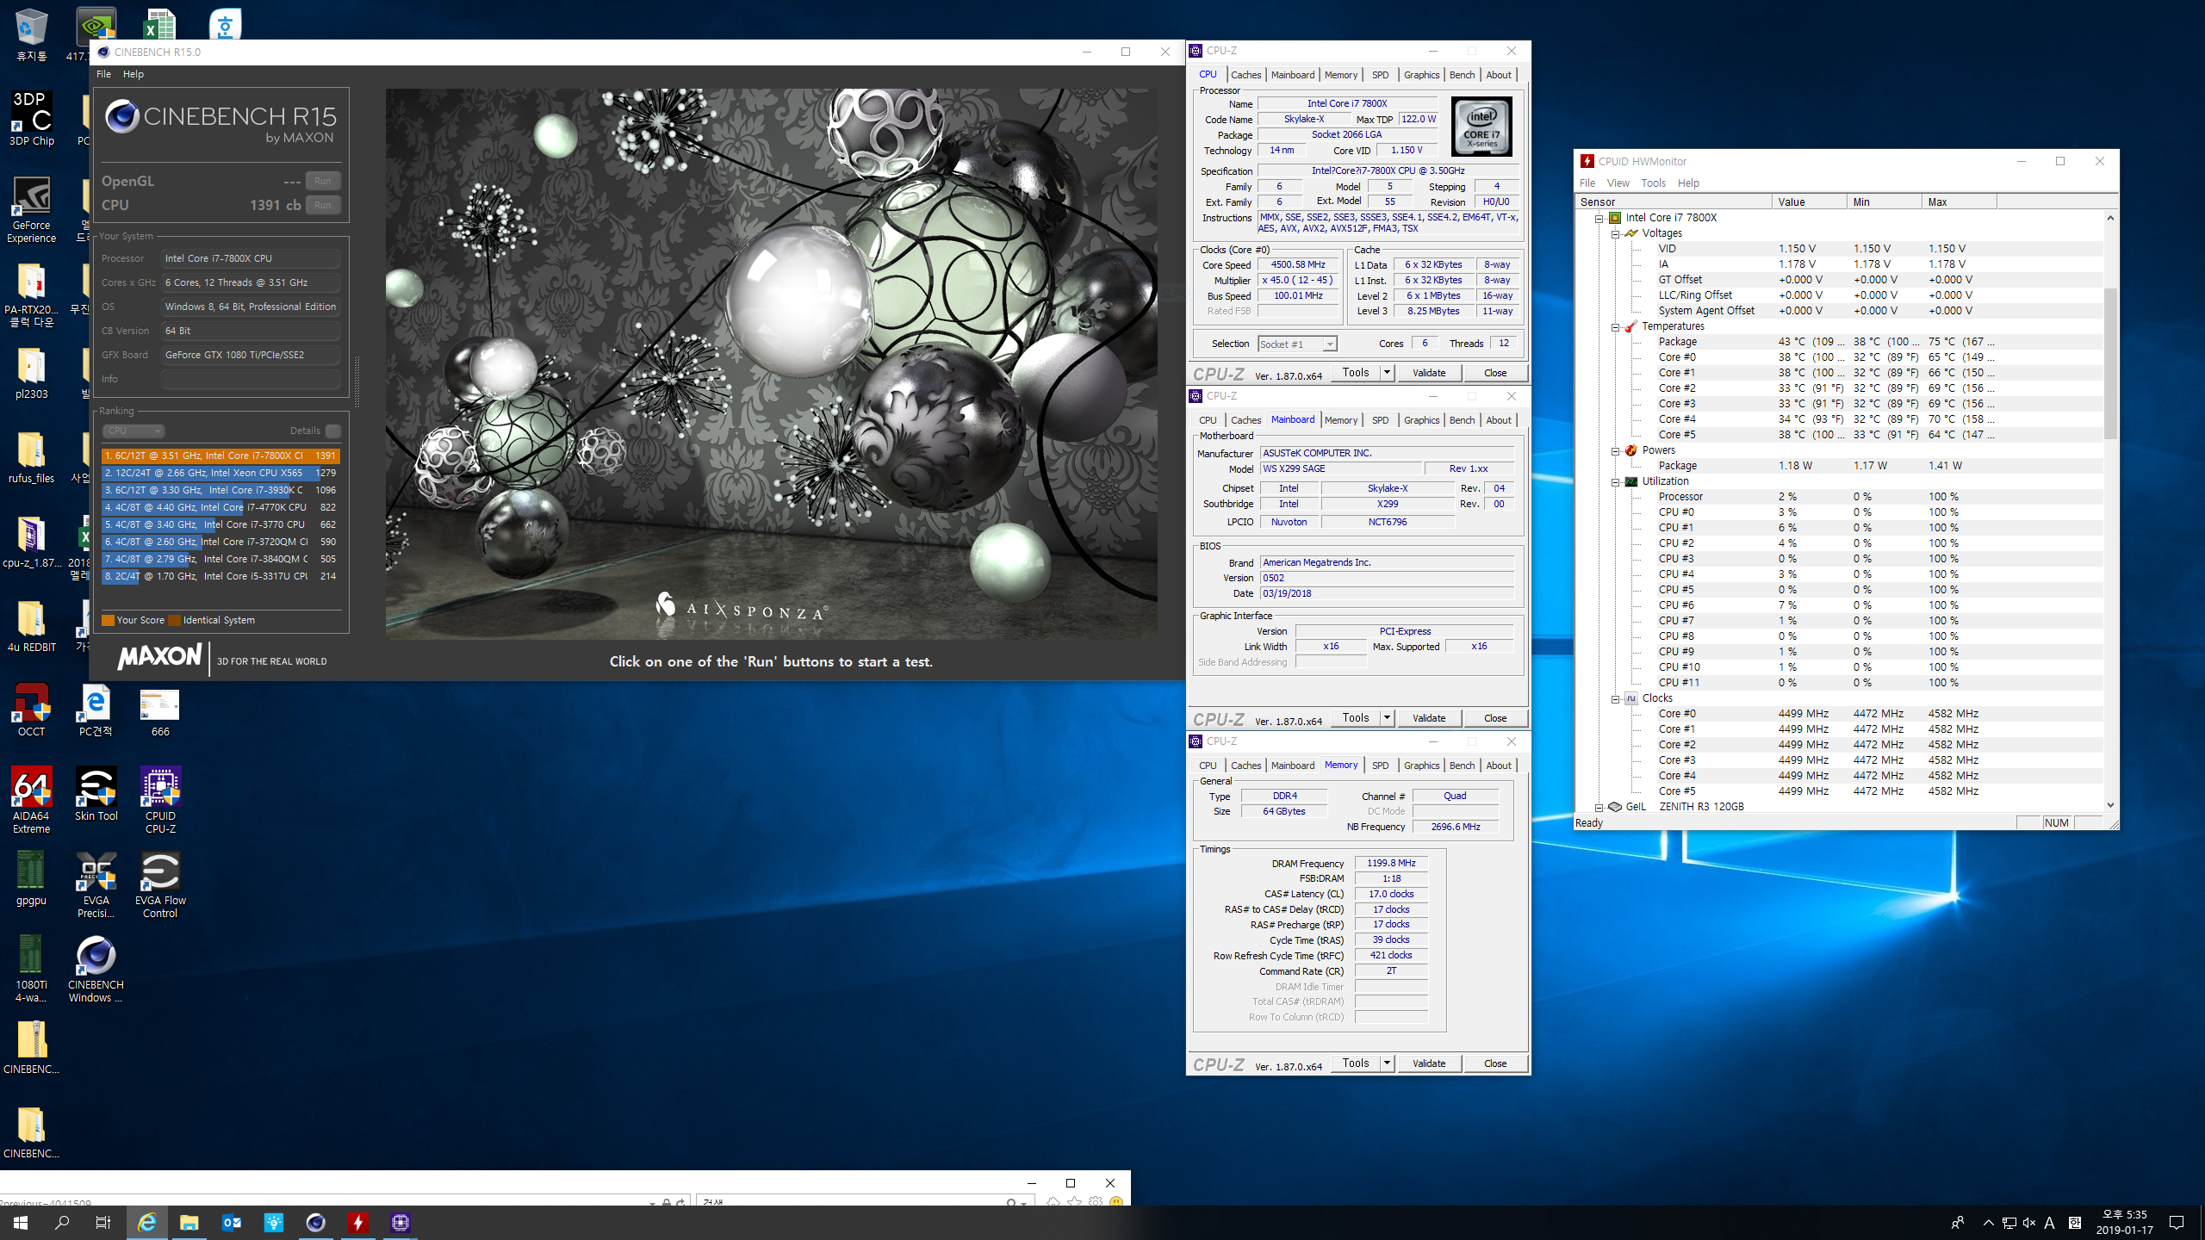
Task: Select the Xeon X565 ranking row scoring 1279
Action: [220, 473]
